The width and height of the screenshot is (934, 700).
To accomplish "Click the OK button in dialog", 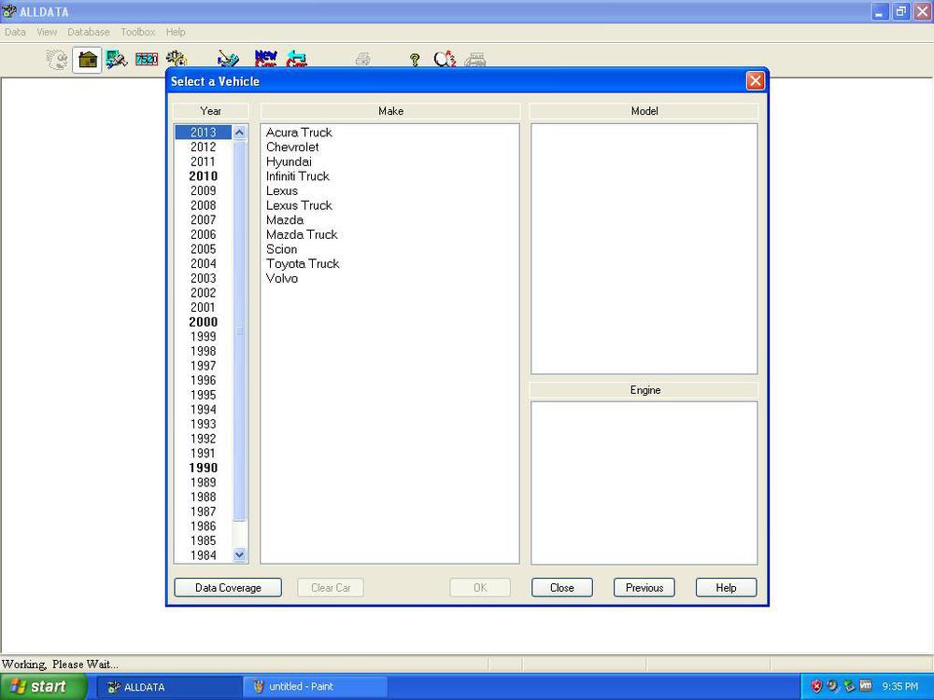I will pos(480,587).
